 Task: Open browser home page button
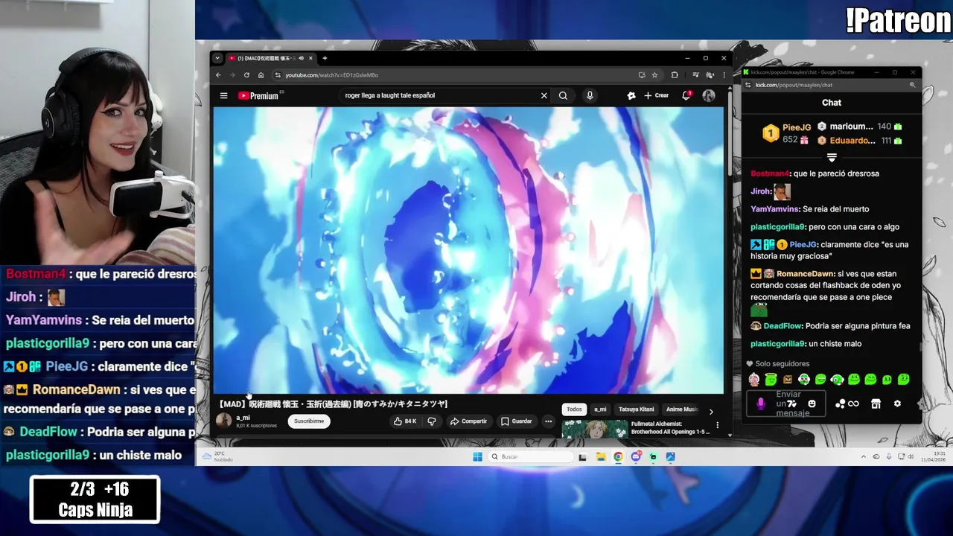(x=261, y=75)
